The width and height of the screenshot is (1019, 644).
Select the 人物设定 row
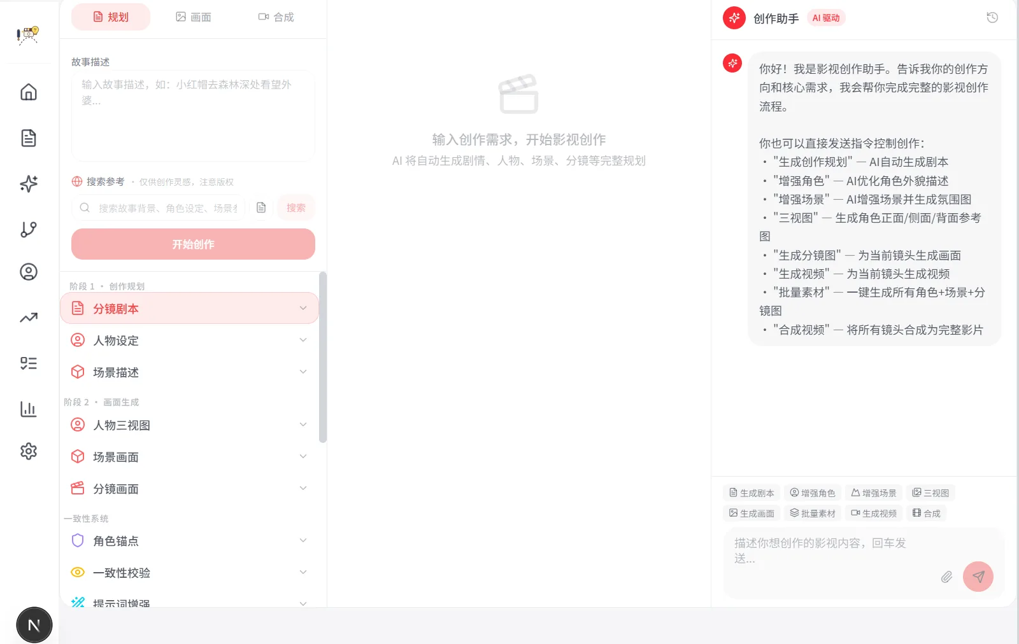189,340
